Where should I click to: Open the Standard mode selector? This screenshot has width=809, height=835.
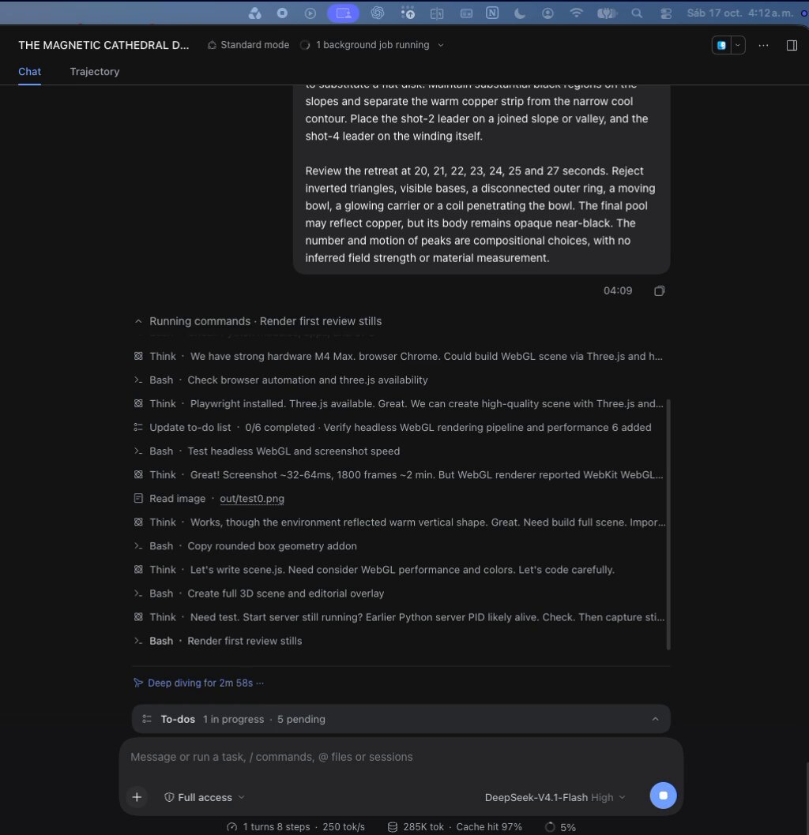click(248, 45)
